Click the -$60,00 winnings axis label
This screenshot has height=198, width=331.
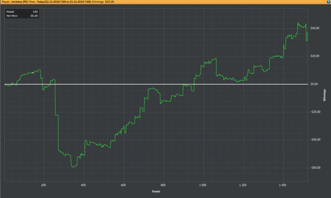click(315, 168)
